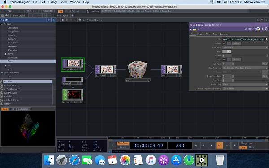Switch to the Tune parameter tab
Screen dimensions: 269x168
point(215,34)
